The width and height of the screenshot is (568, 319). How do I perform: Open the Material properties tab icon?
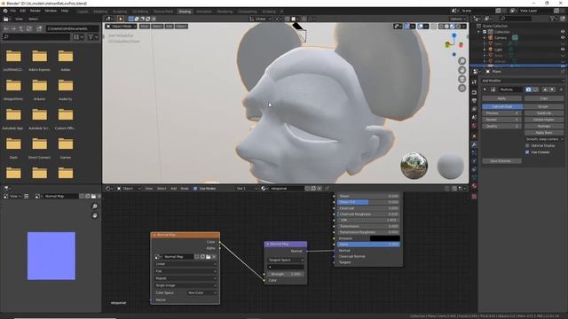[474, 186]
